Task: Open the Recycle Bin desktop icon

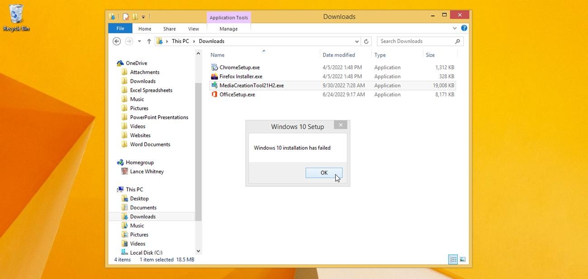Action: (x=16, y=18)
